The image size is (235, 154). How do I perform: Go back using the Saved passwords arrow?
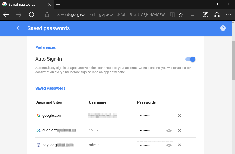(18, 28)
